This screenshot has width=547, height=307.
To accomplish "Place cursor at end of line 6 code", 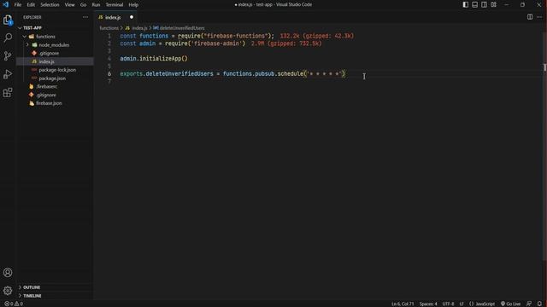I will click(x=345, y=74).
